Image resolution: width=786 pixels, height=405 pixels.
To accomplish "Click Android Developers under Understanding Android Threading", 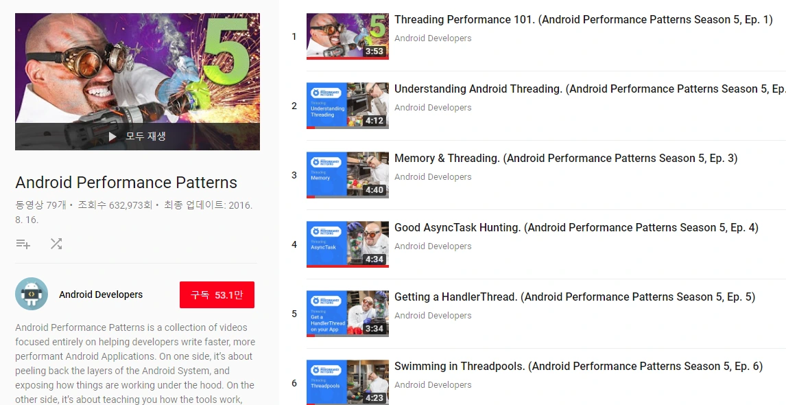I will [x=433, y=107].
